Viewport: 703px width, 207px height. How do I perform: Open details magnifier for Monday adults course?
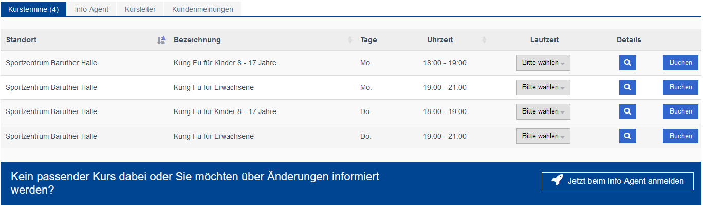[627, 87]
